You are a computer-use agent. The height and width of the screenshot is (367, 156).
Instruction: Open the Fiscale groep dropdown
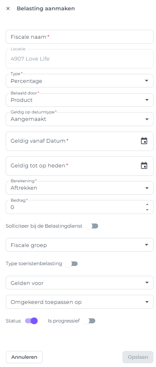point(80,245)
